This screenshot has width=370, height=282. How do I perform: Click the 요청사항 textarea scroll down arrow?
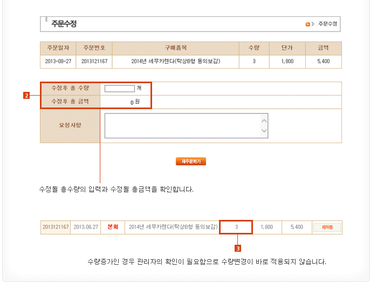264,131
